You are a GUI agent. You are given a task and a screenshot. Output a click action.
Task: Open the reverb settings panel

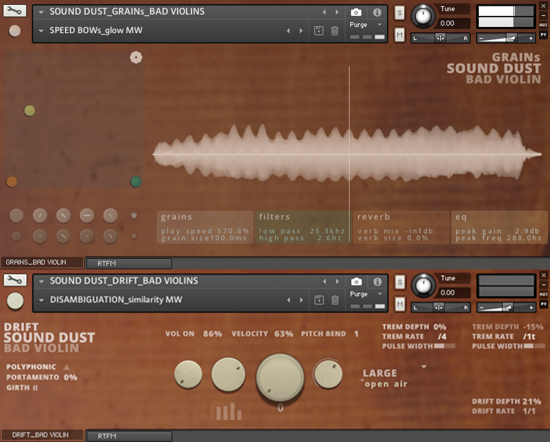(401, 227)
